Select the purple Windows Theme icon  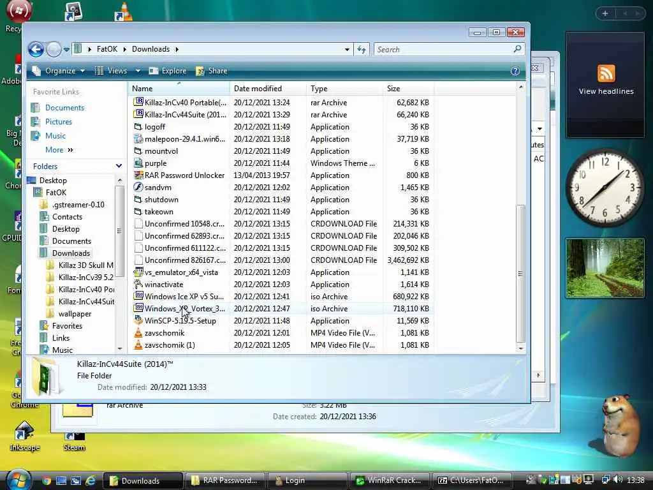pos(138,163)
